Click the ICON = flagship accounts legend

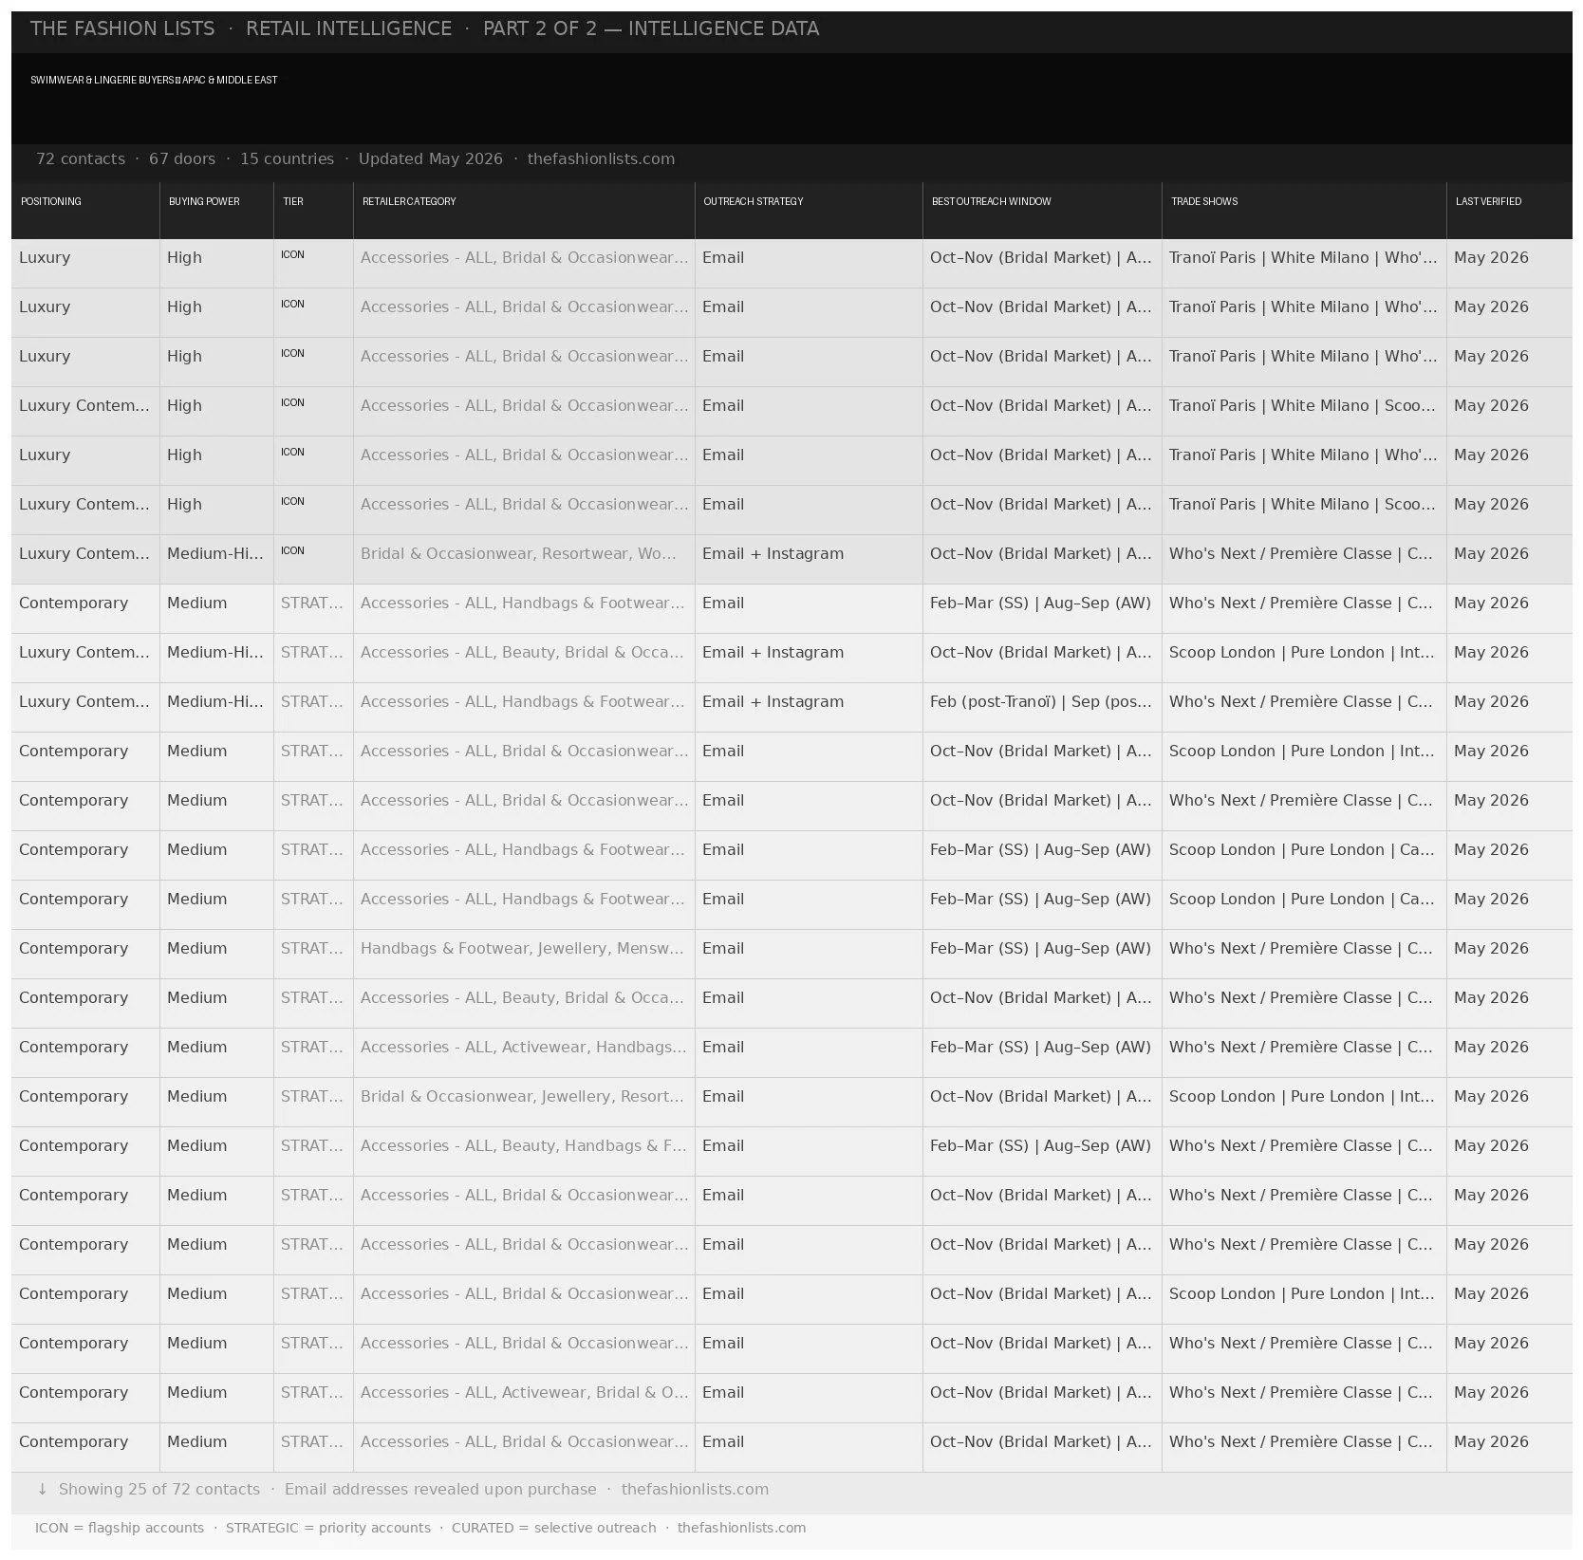coord(120,1528)
